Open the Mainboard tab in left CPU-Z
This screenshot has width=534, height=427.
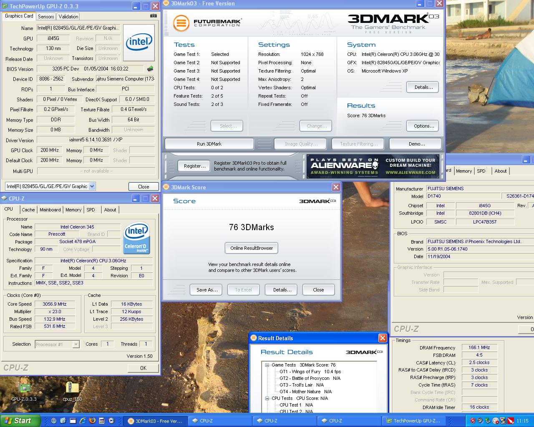point(50,210)
